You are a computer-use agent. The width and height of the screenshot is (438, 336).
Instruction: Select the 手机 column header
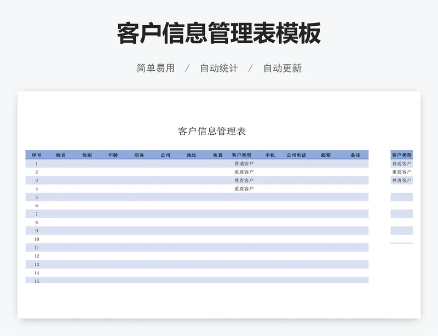coord(270,155)
